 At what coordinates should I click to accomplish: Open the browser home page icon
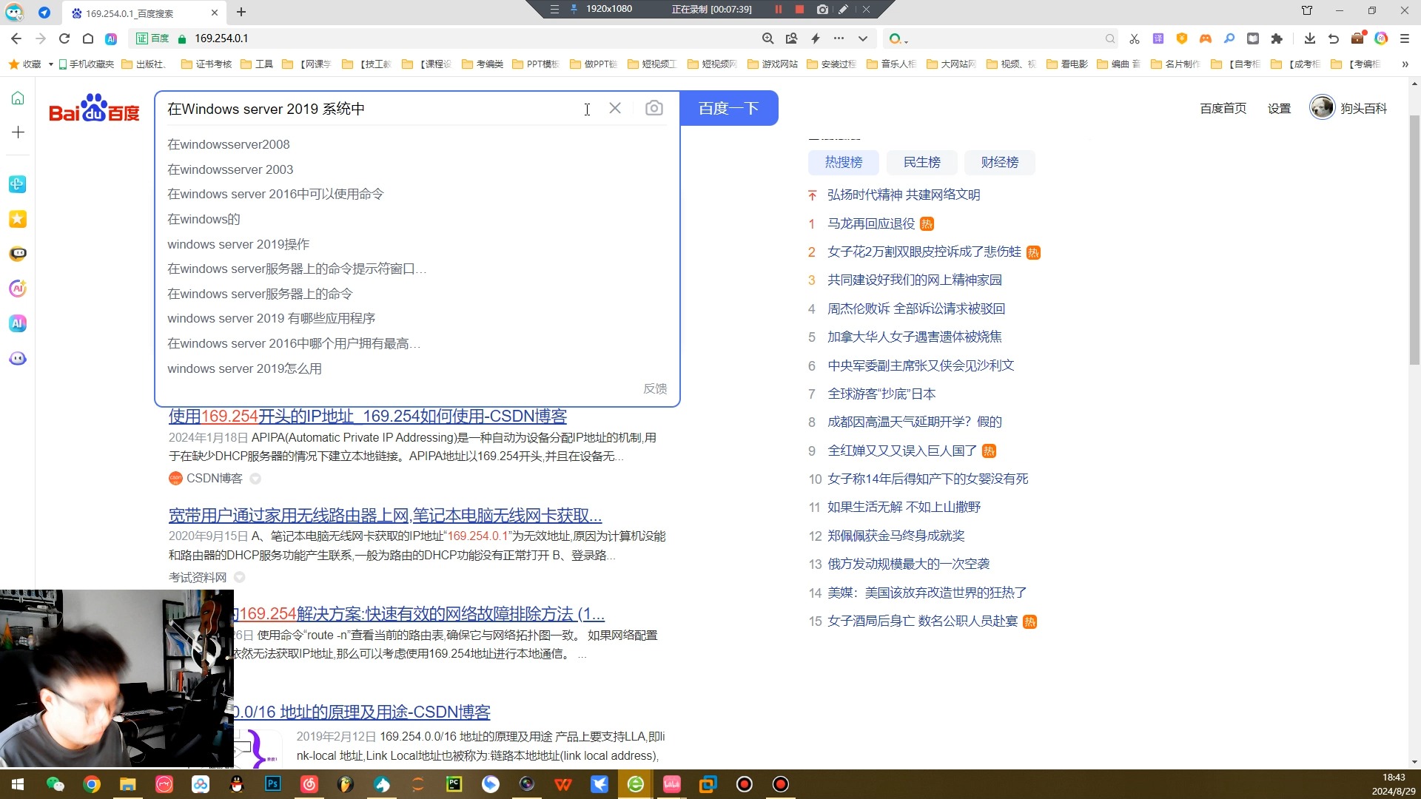coord(88,38)
